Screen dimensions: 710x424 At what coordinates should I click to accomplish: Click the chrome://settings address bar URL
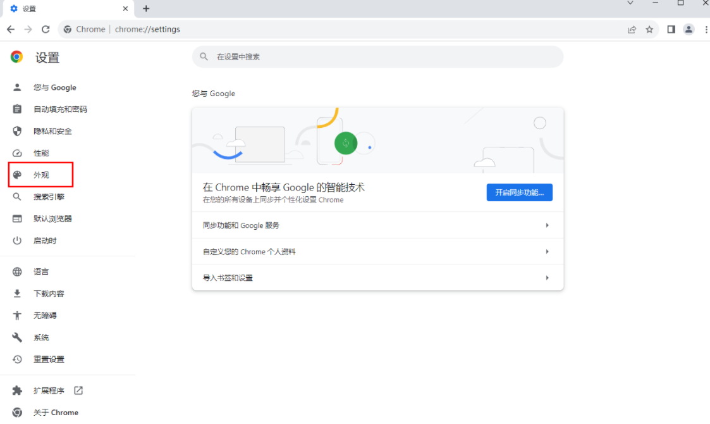point(147,30)
